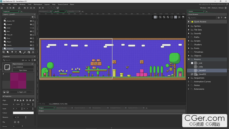
Task: Filter the Asset Browser results
Action: point(222,17)
